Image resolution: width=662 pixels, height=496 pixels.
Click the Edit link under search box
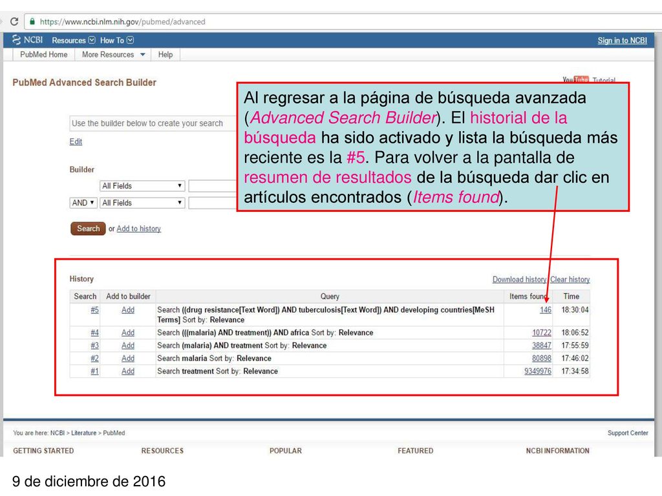[x=76, y=141]
